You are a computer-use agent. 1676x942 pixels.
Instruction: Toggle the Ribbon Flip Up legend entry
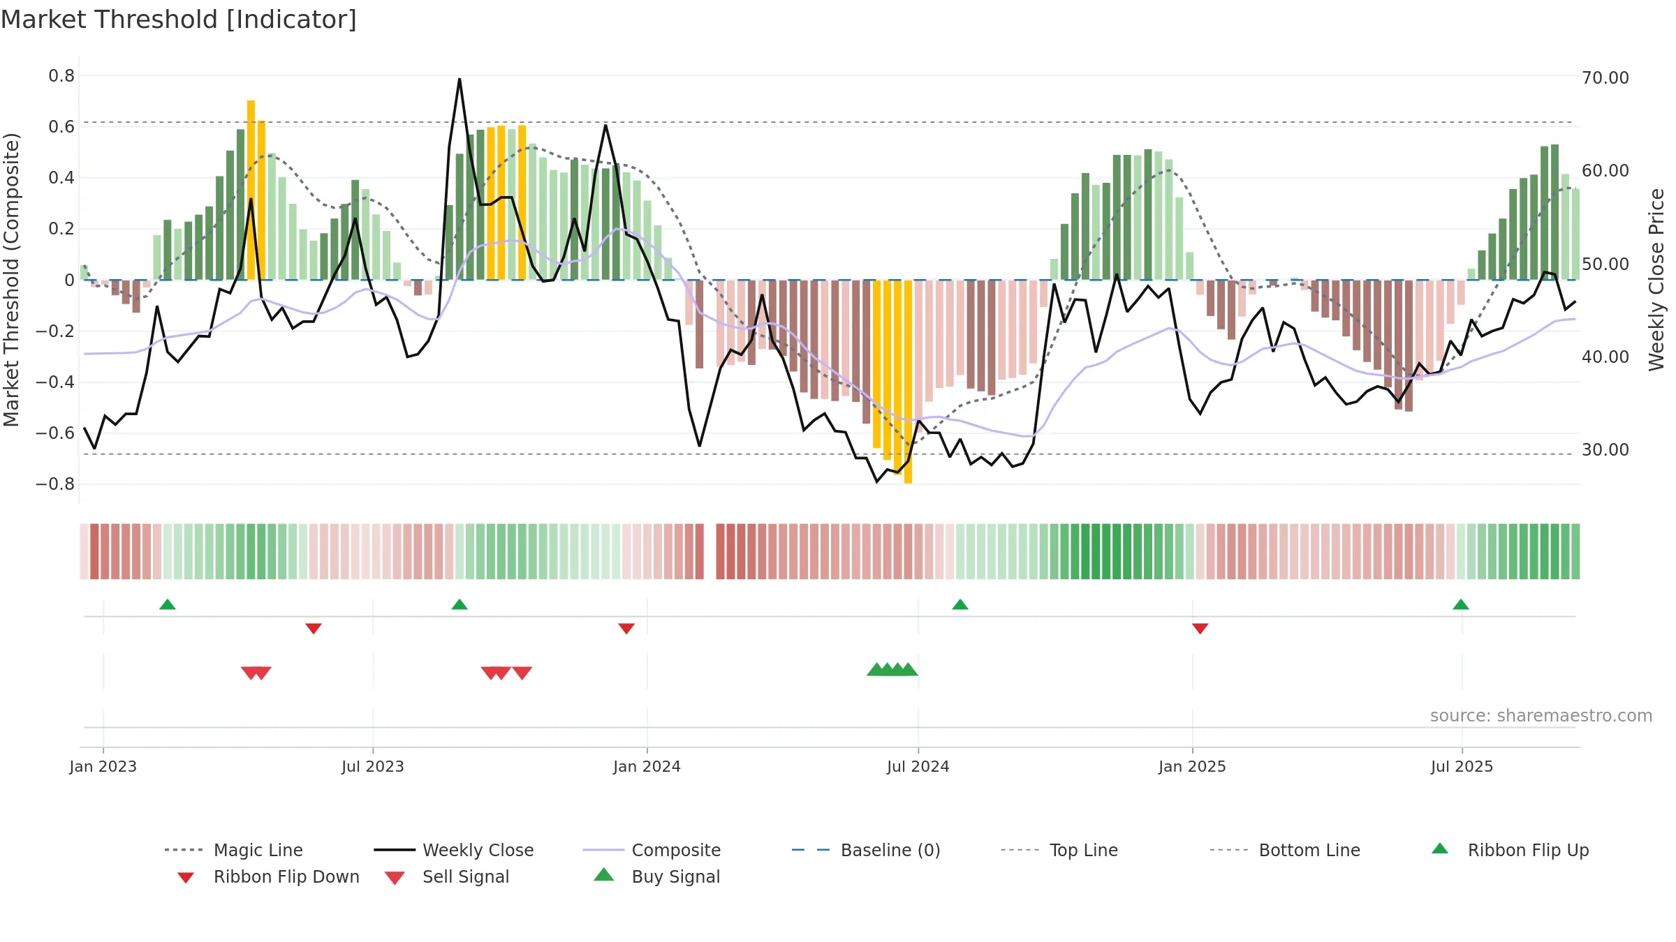(1510, 850)
